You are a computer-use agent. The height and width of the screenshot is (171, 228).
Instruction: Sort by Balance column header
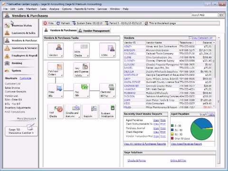click(x=204, y=43)
